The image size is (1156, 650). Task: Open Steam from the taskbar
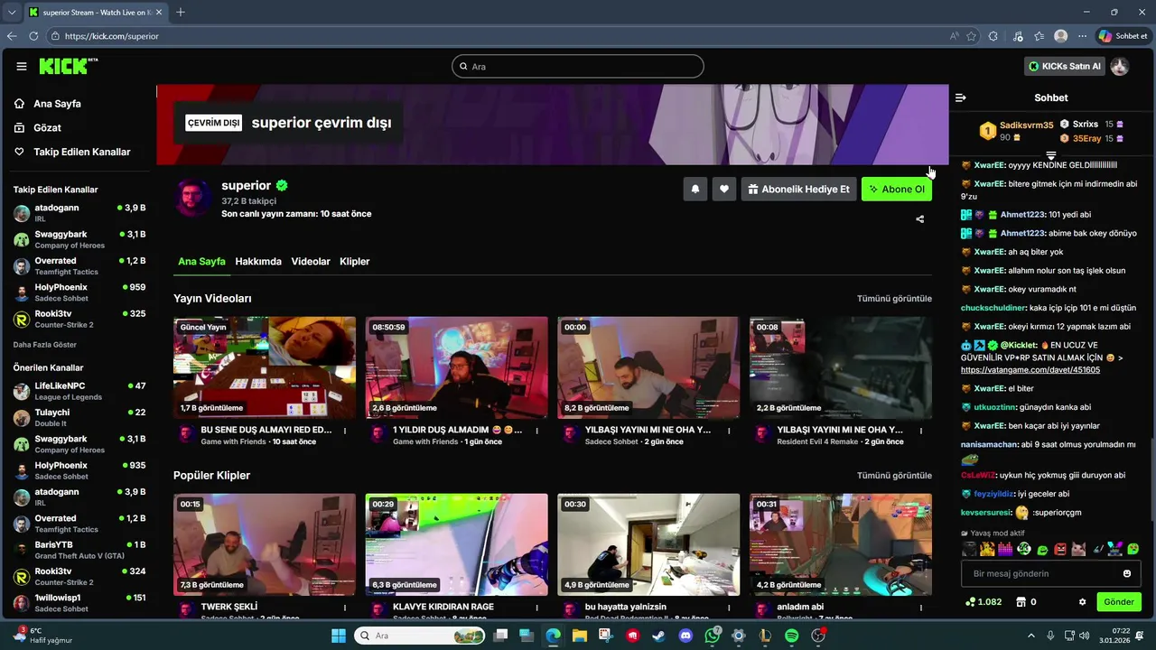[658, 636]
